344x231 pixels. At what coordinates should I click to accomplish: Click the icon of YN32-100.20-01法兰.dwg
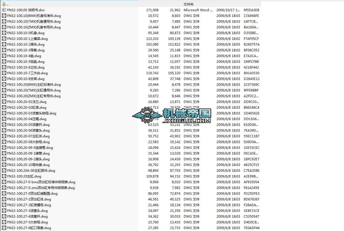pyautogui.click(x=4, y=102)
